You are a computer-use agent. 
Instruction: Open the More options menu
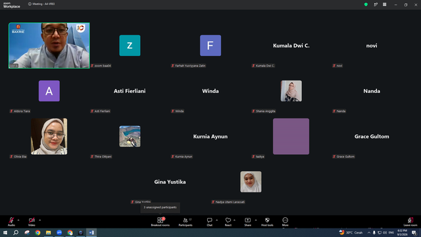click(x=285, y=222)
